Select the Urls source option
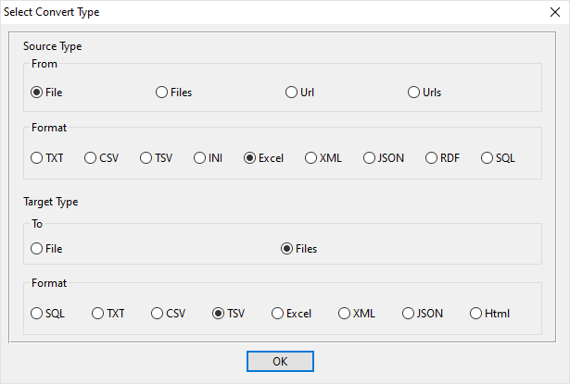Image resolution: width=570 pixels, height=384 pixels. (x=414, y=93)
